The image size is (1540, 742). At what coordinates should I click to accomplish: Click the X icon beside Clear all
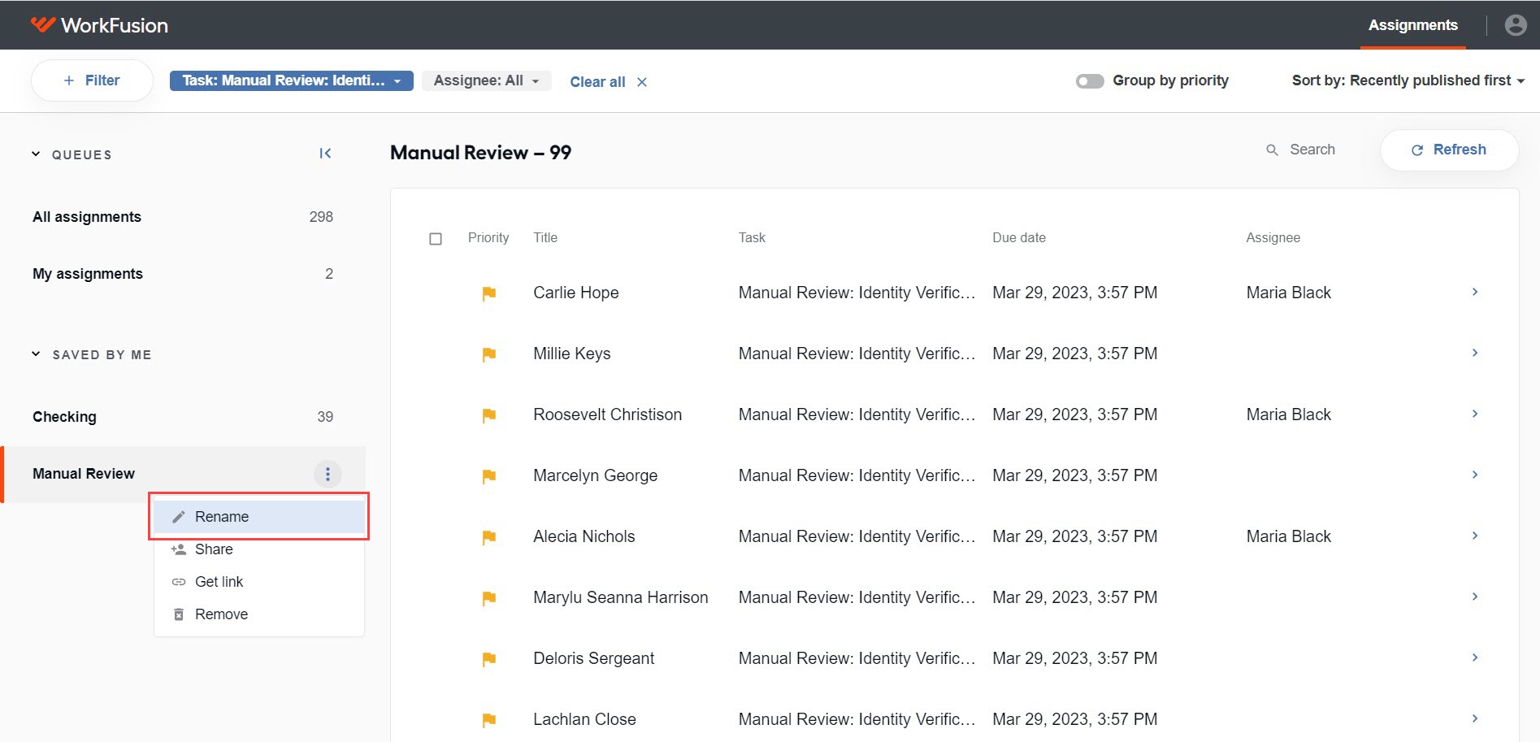[x=642, y=82]
